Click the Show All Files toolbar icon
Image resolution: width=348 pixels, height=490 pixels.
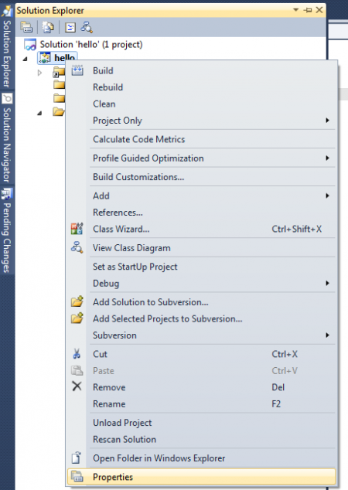click(48, 27)
